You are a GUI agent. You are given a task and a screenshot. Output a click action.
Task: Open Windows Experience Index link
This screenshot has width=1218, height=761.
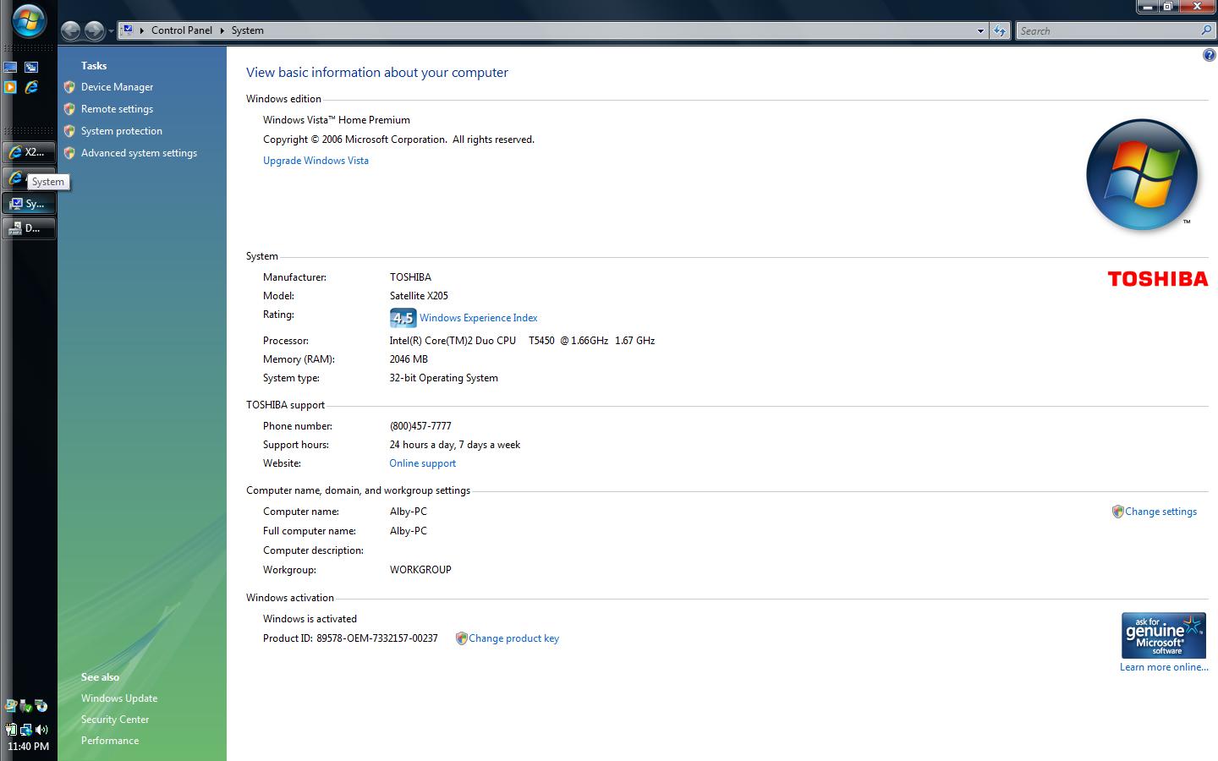click(478, 318)
